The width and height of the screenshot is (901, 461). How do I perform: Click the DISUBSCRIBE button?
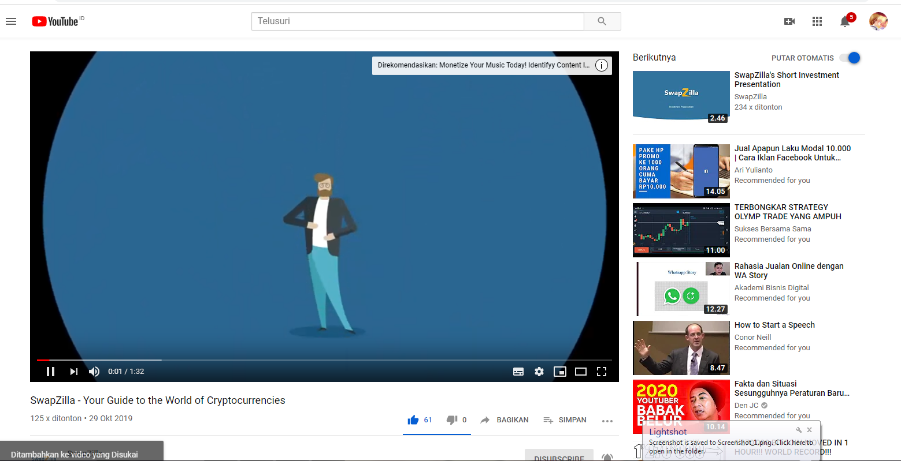559,456
